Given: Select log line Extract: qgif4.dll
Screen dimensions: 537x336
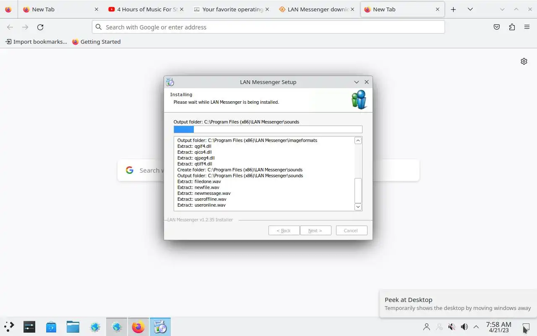Looking at the screenshot, I should 194,146.
